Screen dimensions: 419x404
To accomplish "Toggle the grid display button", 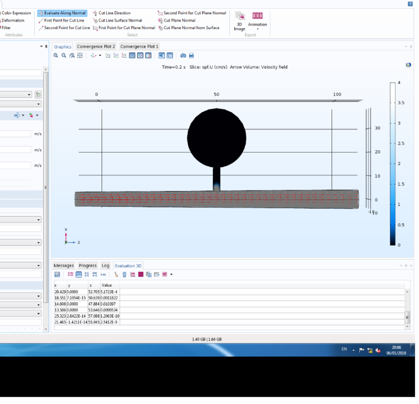I will (x=132, y=56).
